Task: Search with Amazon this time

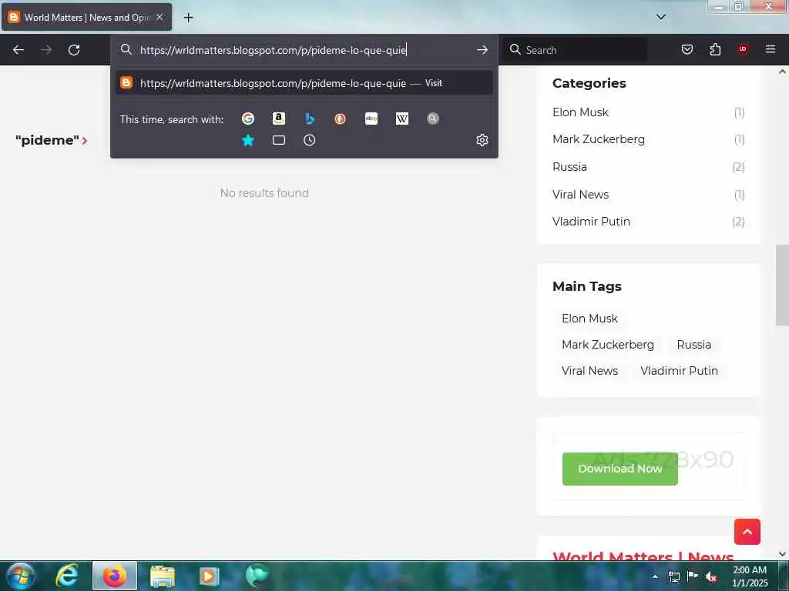Action: click(x=279, y=119)
